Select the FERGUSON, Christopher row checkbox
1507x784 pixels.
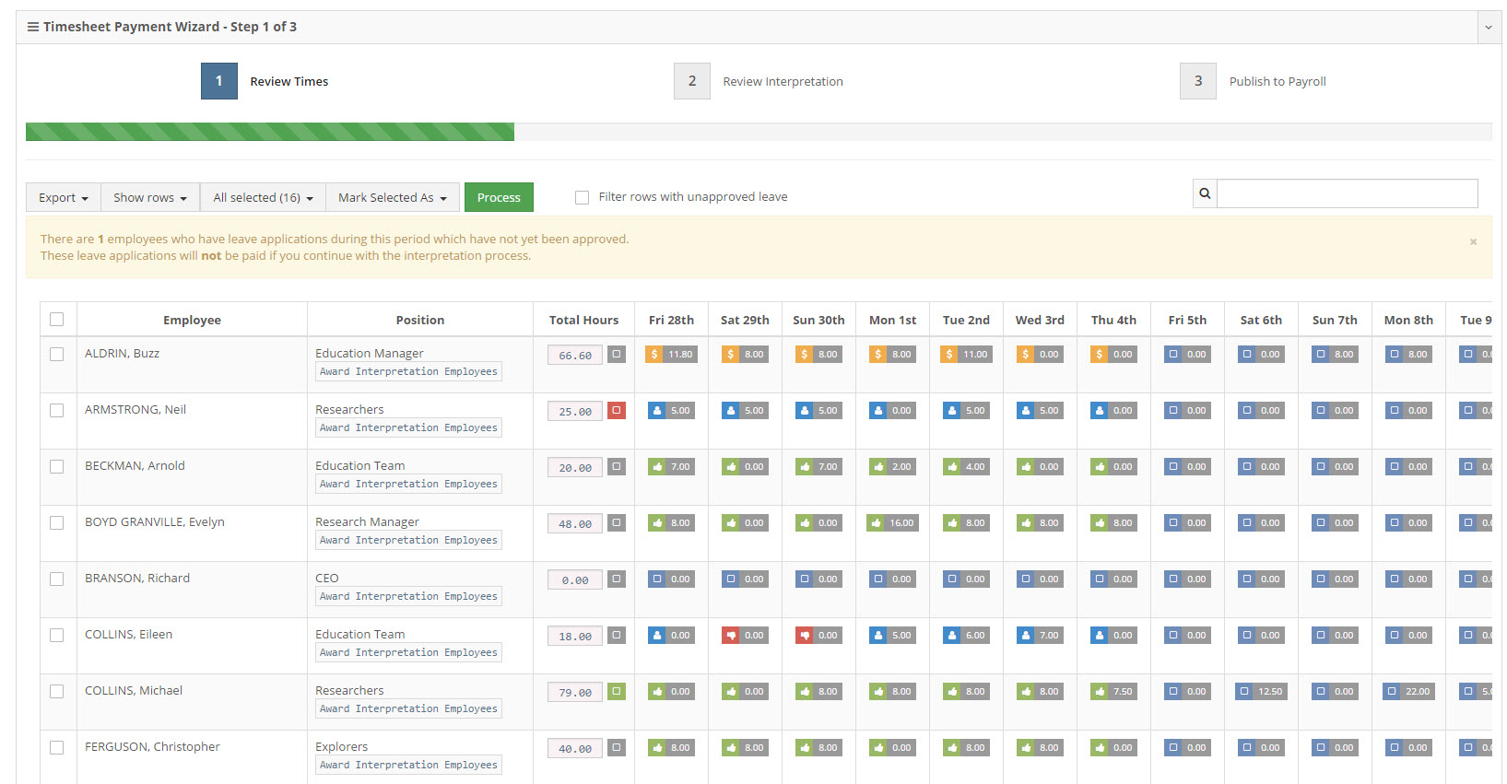click(57, 747)
